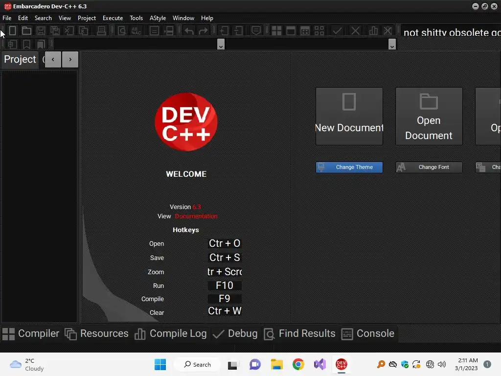Open File Explorer from the taskbar
501x376 pixels.
click(x=277, y=364)
